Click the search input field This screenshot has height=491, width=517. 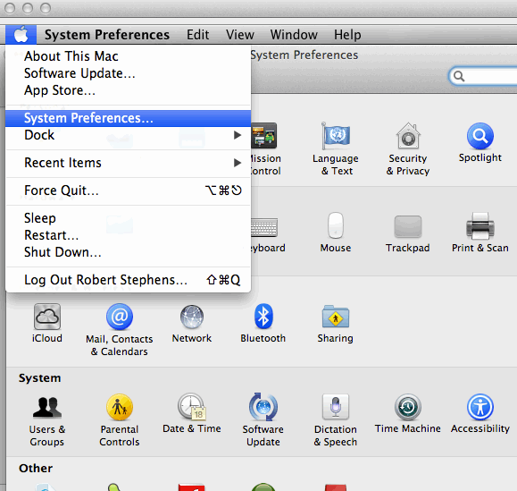click(x=483, y=76)
